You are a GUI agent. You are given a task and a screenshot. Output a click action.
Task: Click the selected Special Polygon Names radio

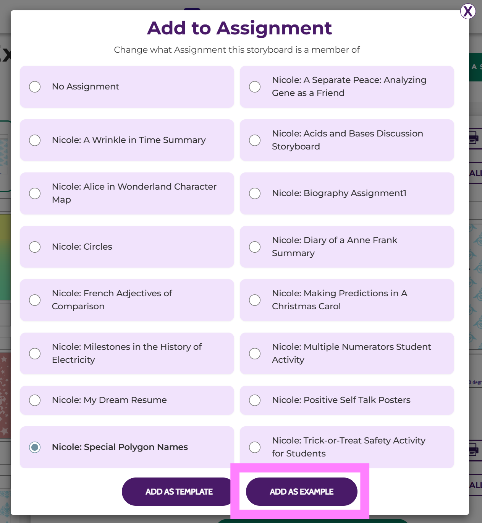pos(35,447)
